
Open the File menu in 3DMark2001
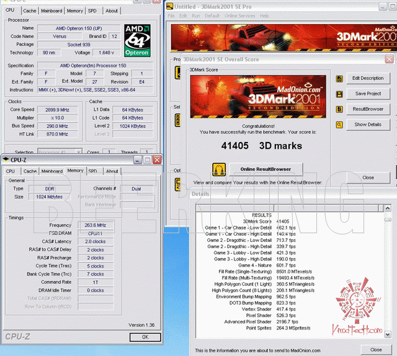[x=171, y=16]
